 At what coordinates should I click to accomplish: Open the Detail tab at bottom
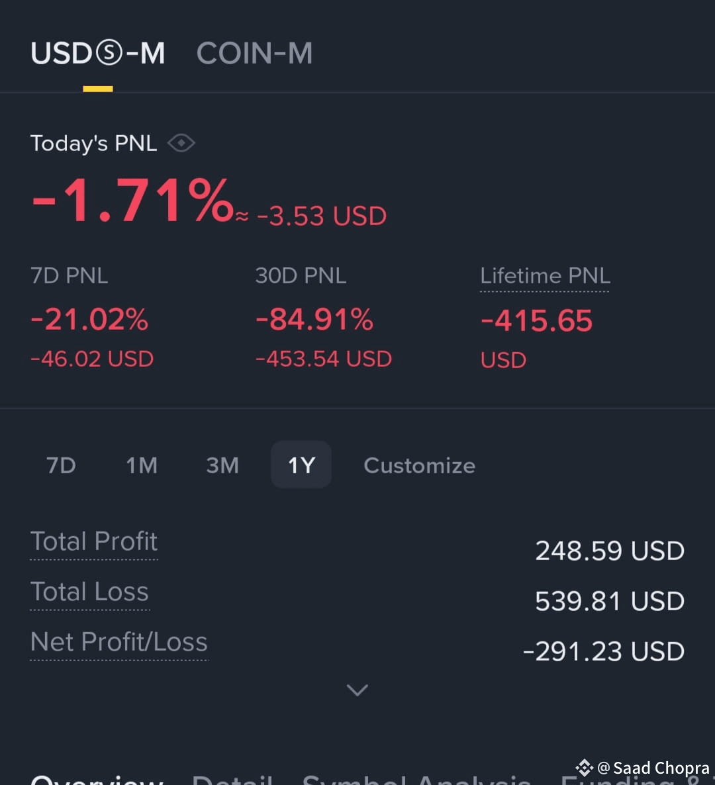[232, 779]
